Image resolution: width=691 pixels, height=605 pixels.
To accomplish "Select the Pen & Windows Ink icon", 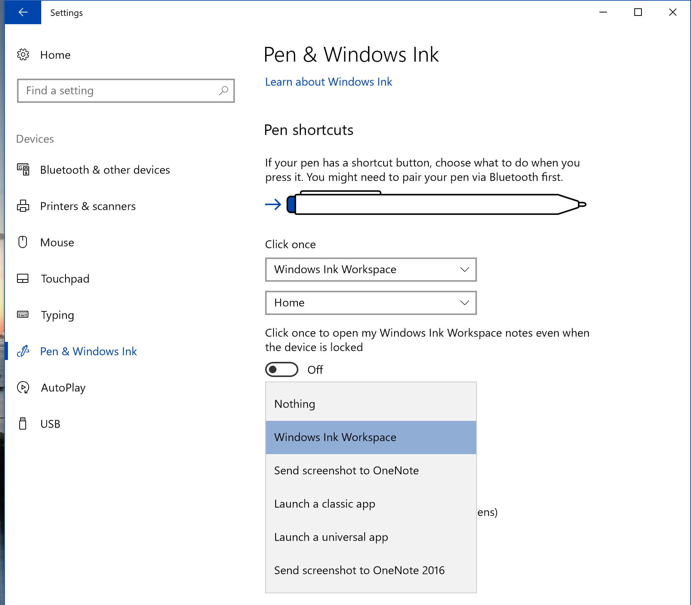I will (23, 351).
